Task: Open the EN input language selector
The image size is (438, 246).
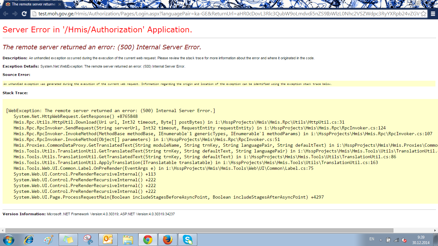Action: point(372,239)
